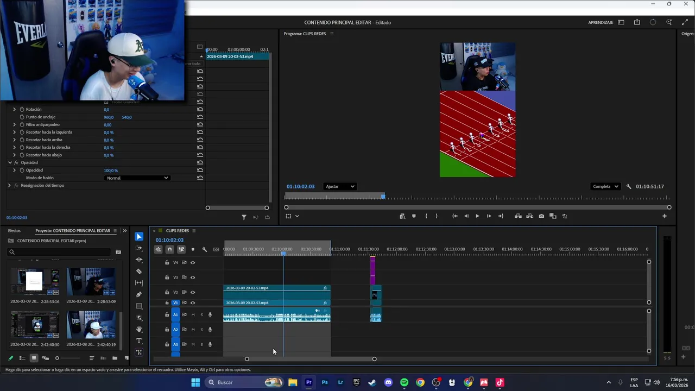Solo the A2 audio track

(x=201, y=330)
